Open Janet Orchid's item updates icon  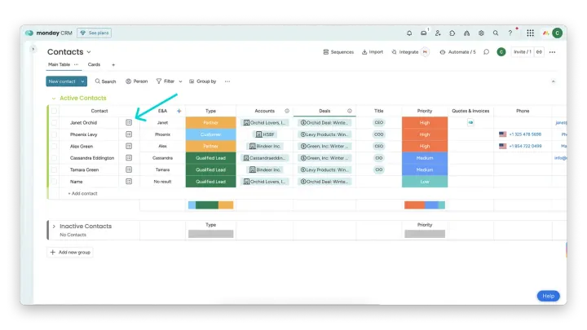point(129,122)
